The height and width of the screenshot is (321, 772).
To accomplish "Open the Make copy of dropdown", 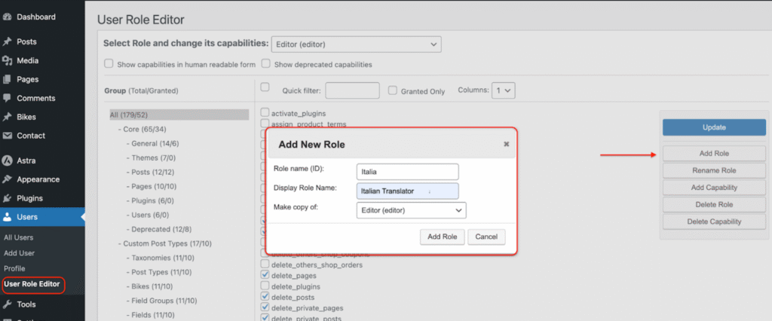I will [x=411, y=210].
